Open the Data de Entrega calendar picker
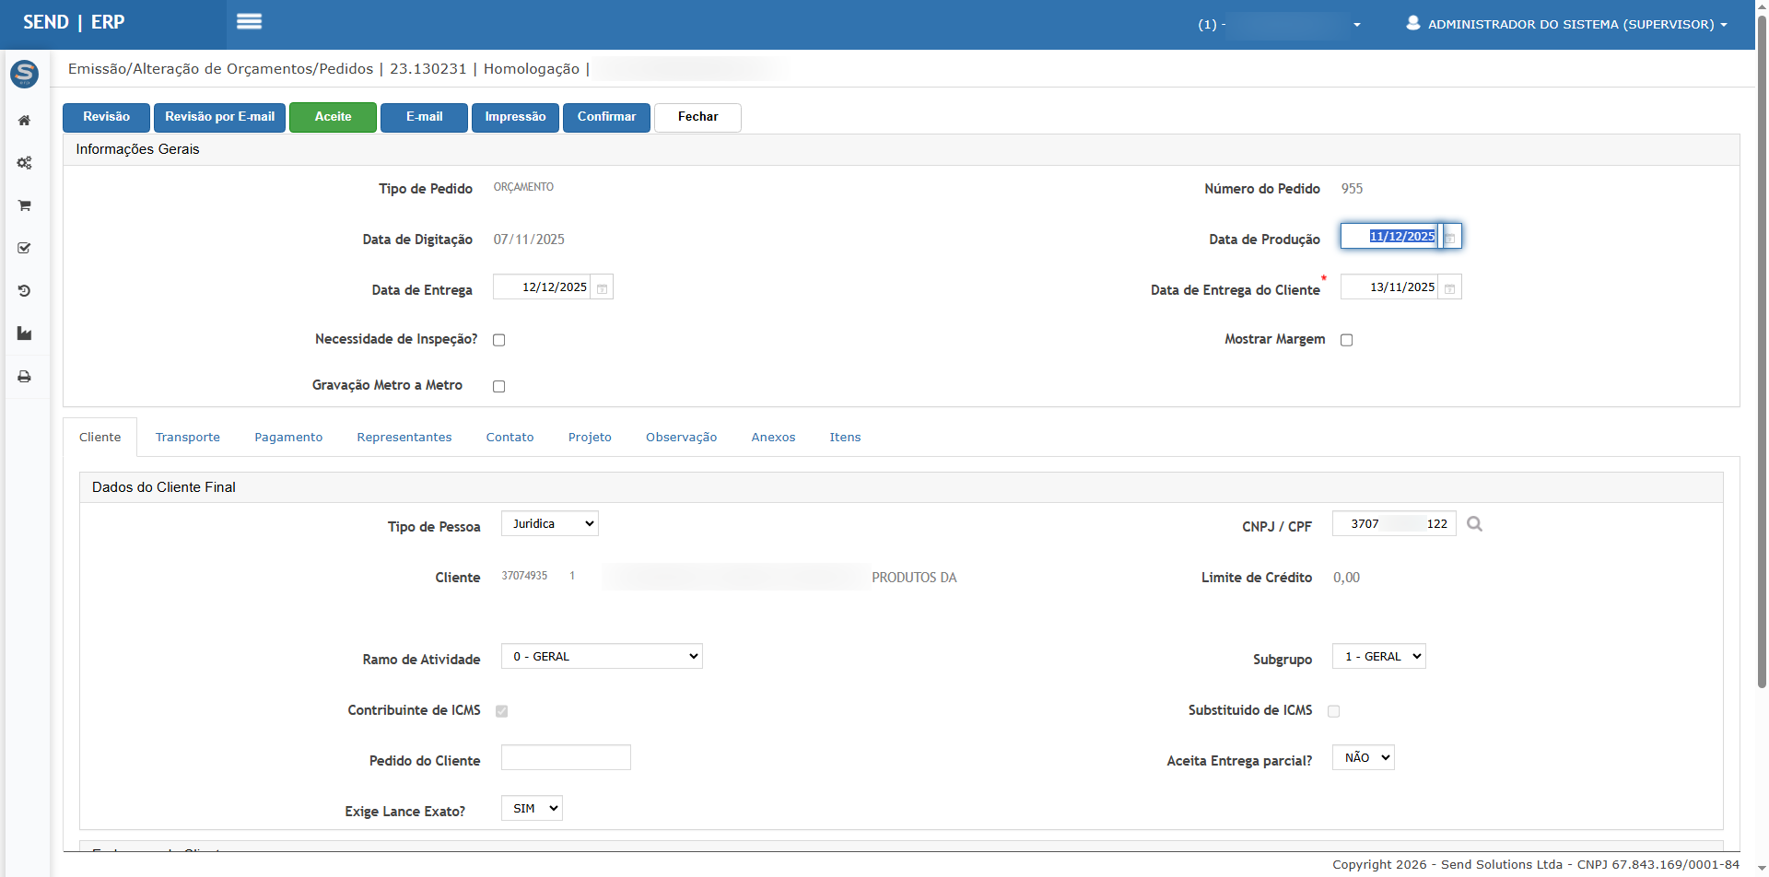Viewport: 1769px width, 877px height. [602, 288]
